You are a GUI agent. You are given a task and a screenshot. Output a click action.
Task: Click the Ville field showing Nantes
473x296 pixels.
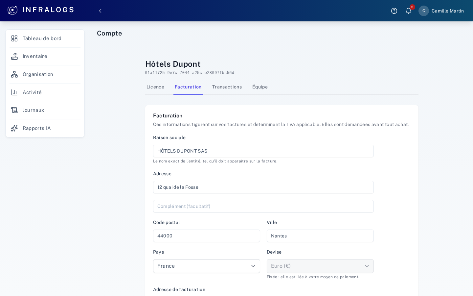pos(320,236)
